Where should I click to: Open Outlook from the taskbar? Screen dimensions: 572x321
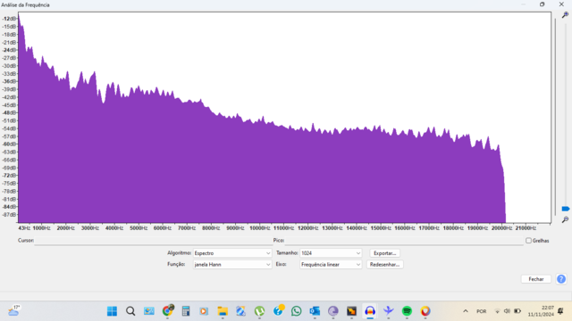[x=315, y=311]
